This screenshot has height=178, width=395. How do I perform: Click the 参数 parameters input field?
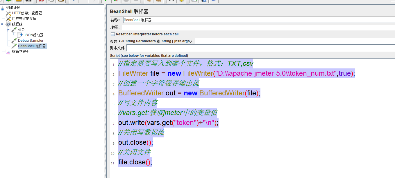tap(295, 41)
